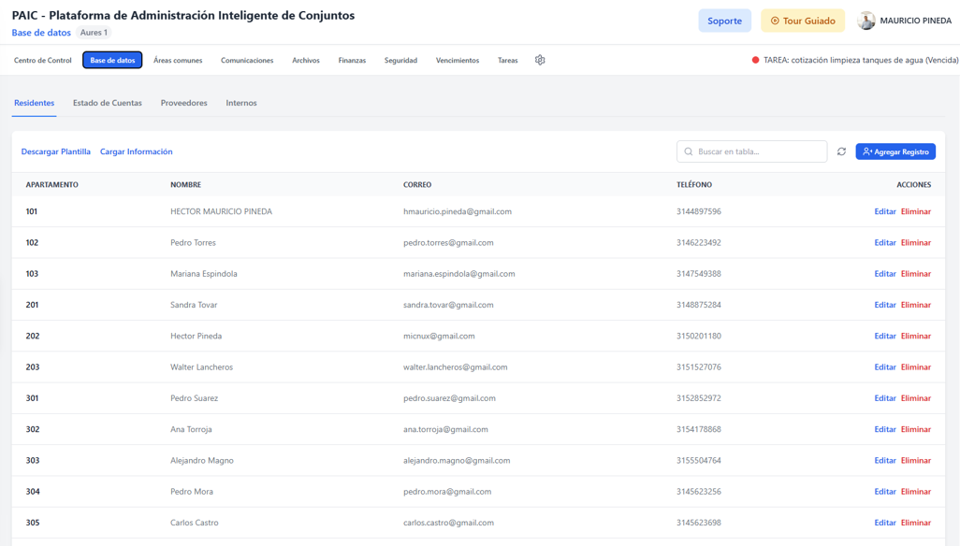Go to Áreas comunes in the menu

(178, 60)
